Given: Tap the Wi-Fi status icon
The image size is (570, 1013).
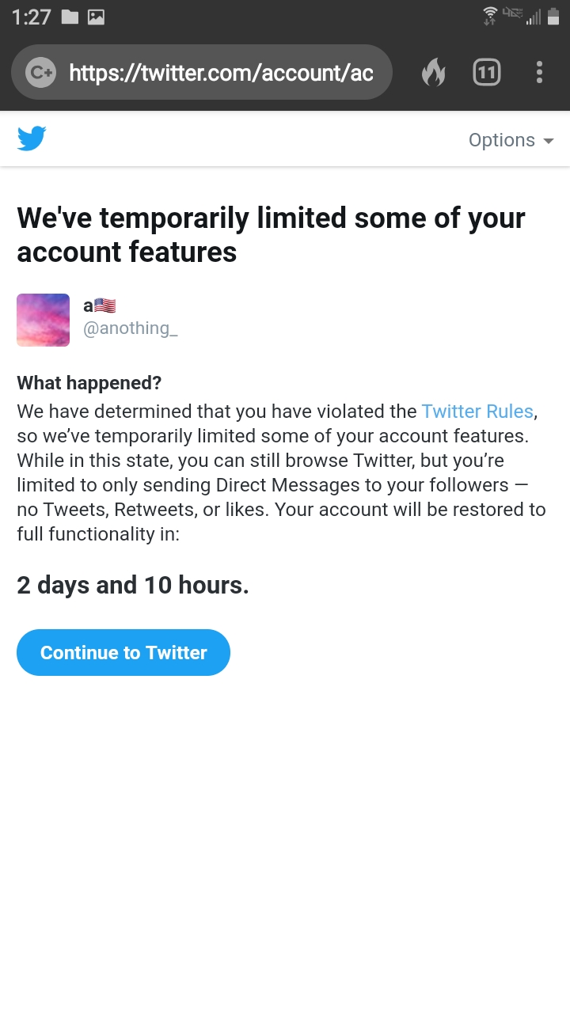Looking at the screenshot, I should (490, 16).
